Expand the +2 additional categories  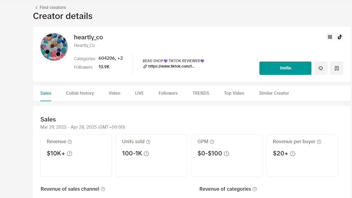tap(120, 58)
